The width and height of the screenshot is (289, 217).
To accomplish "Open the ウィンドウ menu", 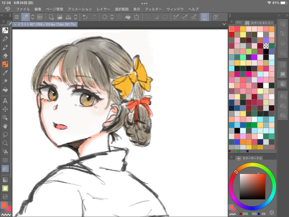I will point(175,9).
